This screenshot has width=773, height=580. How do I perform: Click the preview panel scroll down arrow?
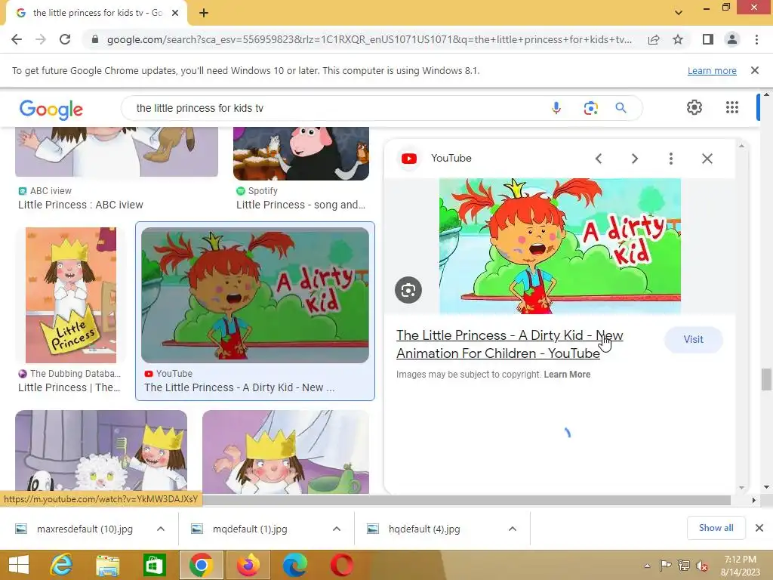pyautogui.click(x=742, y=488)
